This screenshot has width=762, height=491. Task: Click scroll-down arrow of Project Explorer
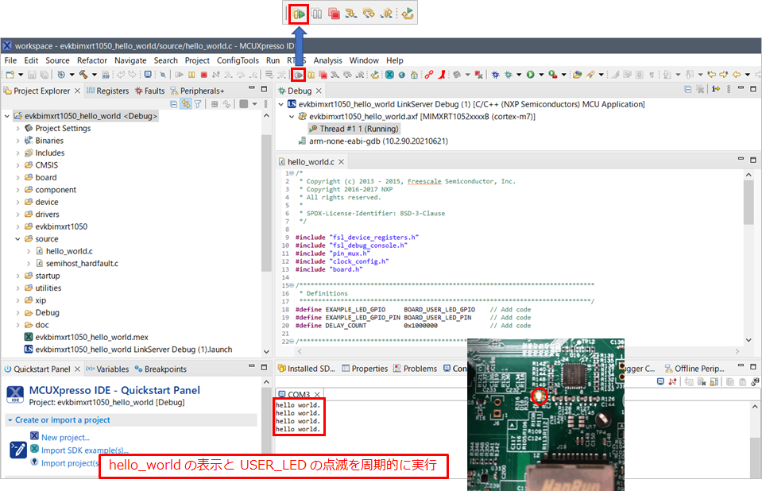(266, 351)
